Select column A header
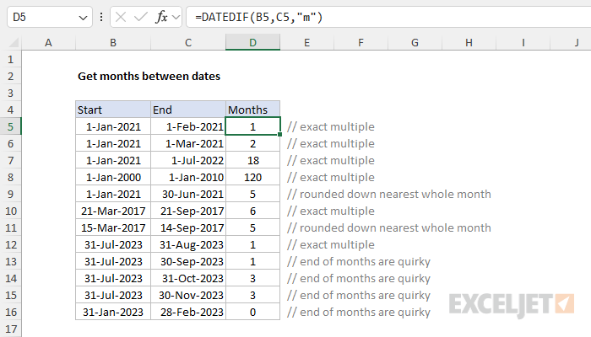The height and width of the screenshot is (337, 591). tap(48, 42)
